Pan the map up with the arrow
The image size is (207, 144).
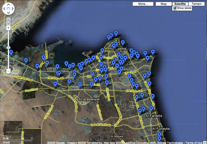tap(8, 4)
